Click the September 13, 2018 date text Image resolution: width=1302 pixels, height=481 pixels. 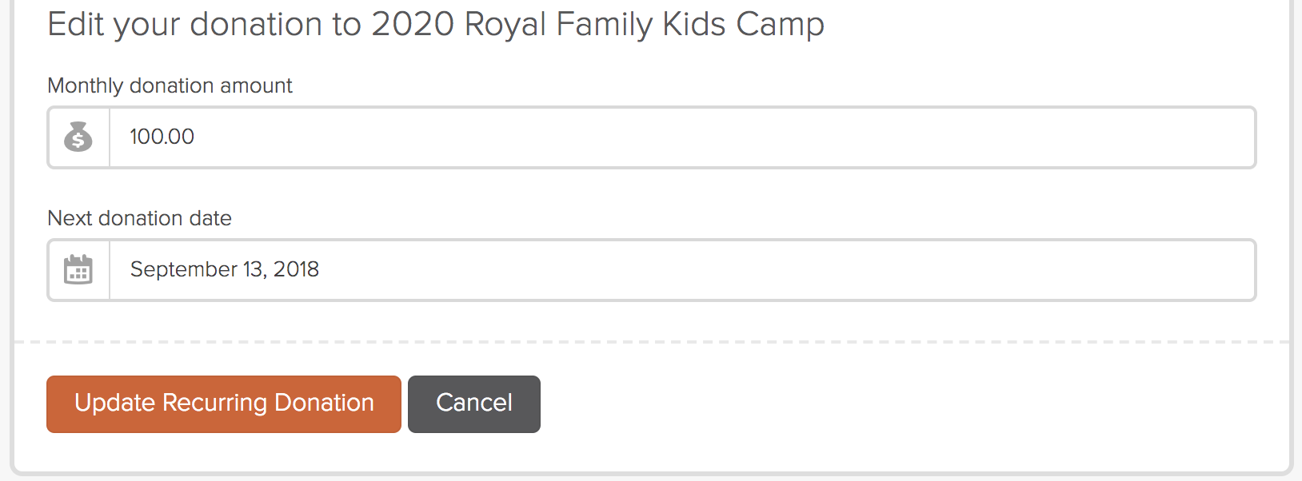pyautogui.click(x=225, y=269)
